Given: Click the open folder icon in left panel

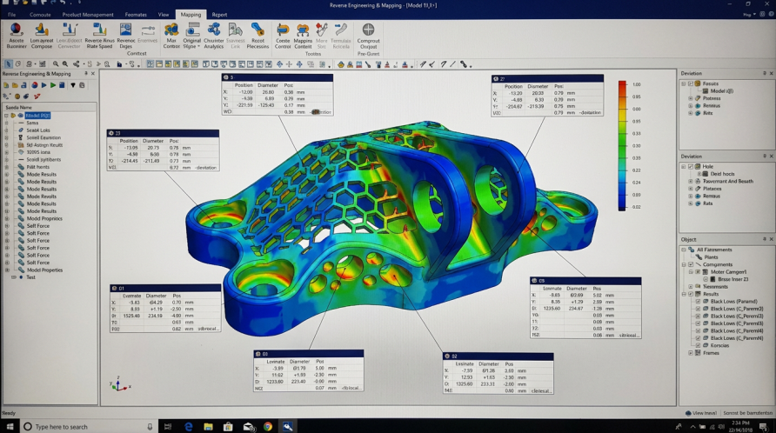Looking at the screenshot, I should click(15, 85).
